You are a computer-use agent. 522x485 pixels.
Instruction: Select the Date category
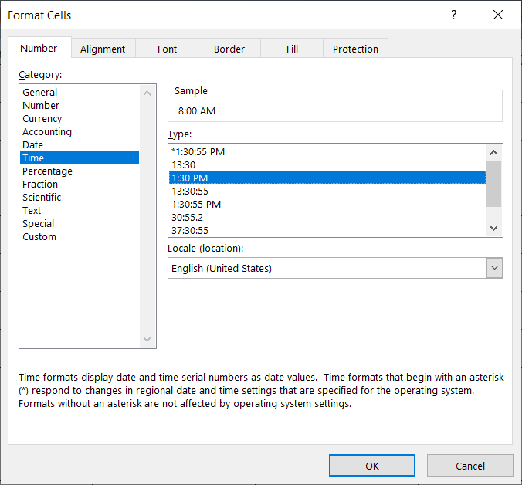33,145
